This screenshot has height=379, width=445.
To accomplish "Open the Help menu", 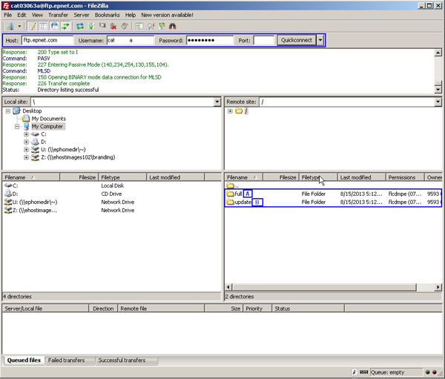I will 131,15.
